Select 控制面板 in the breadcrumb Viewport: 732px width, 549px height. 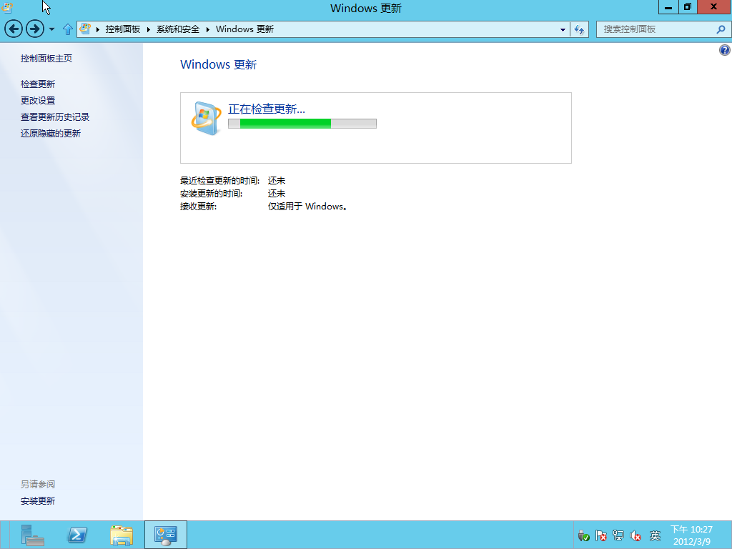point(123,29)
